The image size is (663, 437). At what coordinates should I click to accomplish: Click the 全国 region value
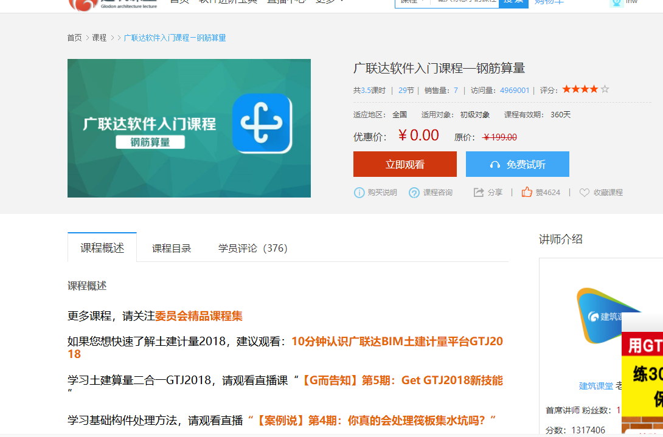[x=400, y=115]
